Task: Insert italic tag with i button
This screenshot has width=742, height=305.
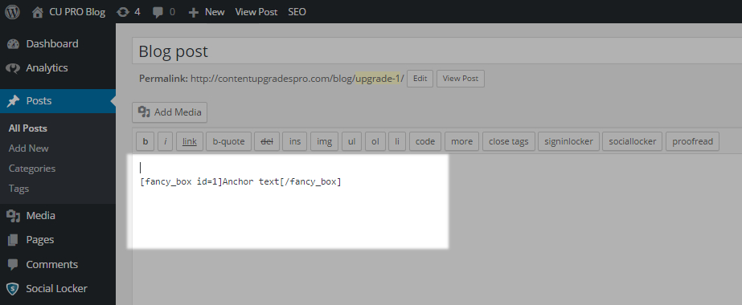Action: click(x=165, y=141)
